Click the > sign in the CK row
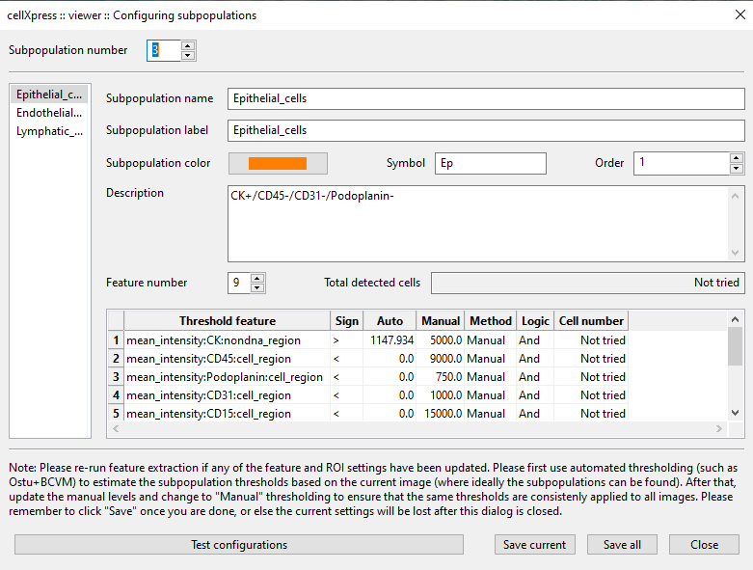This screenshot has width=753, height=570. point(347,340)
